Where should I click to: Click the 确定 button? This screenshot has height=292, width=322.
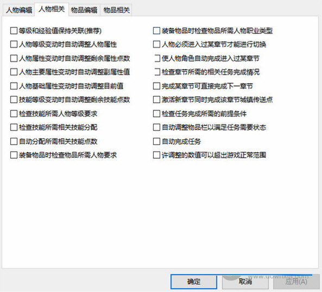pos(194,282)
